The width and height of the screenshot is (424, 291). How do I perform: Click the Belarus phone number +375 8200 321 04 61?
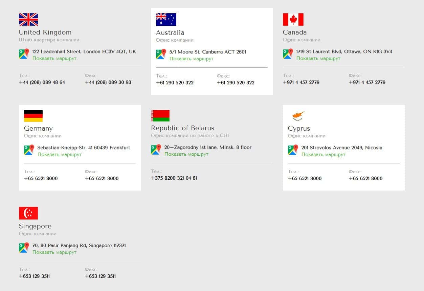pos(174,178)
